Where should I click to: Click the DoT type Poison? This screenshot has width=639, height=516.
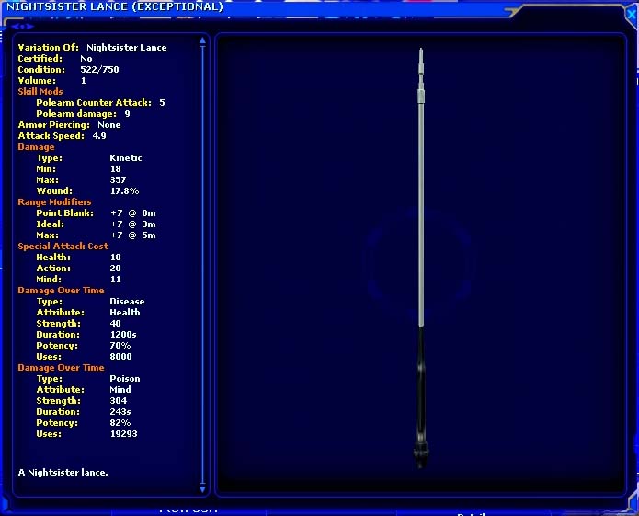[125, 378]
